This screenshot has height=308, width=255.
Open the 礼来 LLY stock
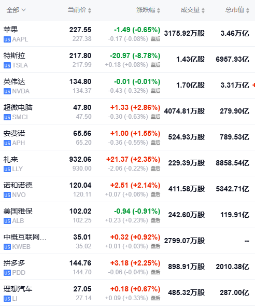pos(127,163)
